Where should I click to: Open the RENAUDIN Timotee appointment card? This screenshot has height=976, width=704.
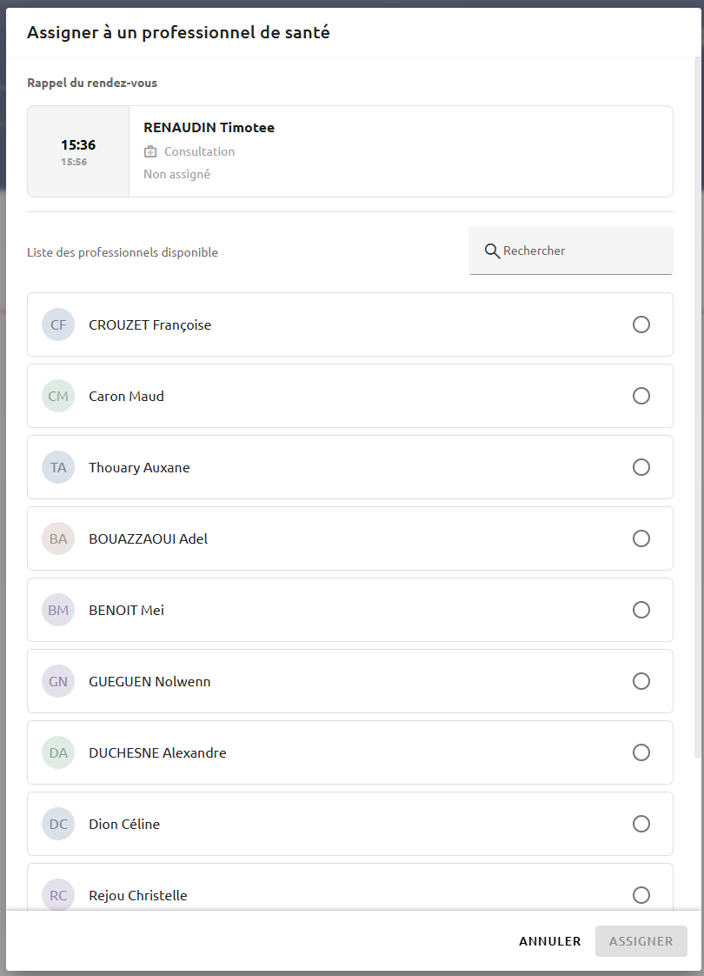point(350,151)
